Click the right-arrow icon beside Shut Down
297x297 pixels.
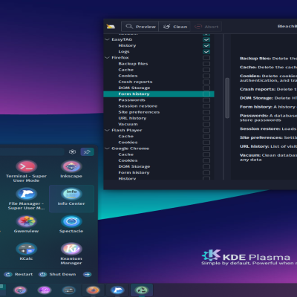tap(87, 274)
